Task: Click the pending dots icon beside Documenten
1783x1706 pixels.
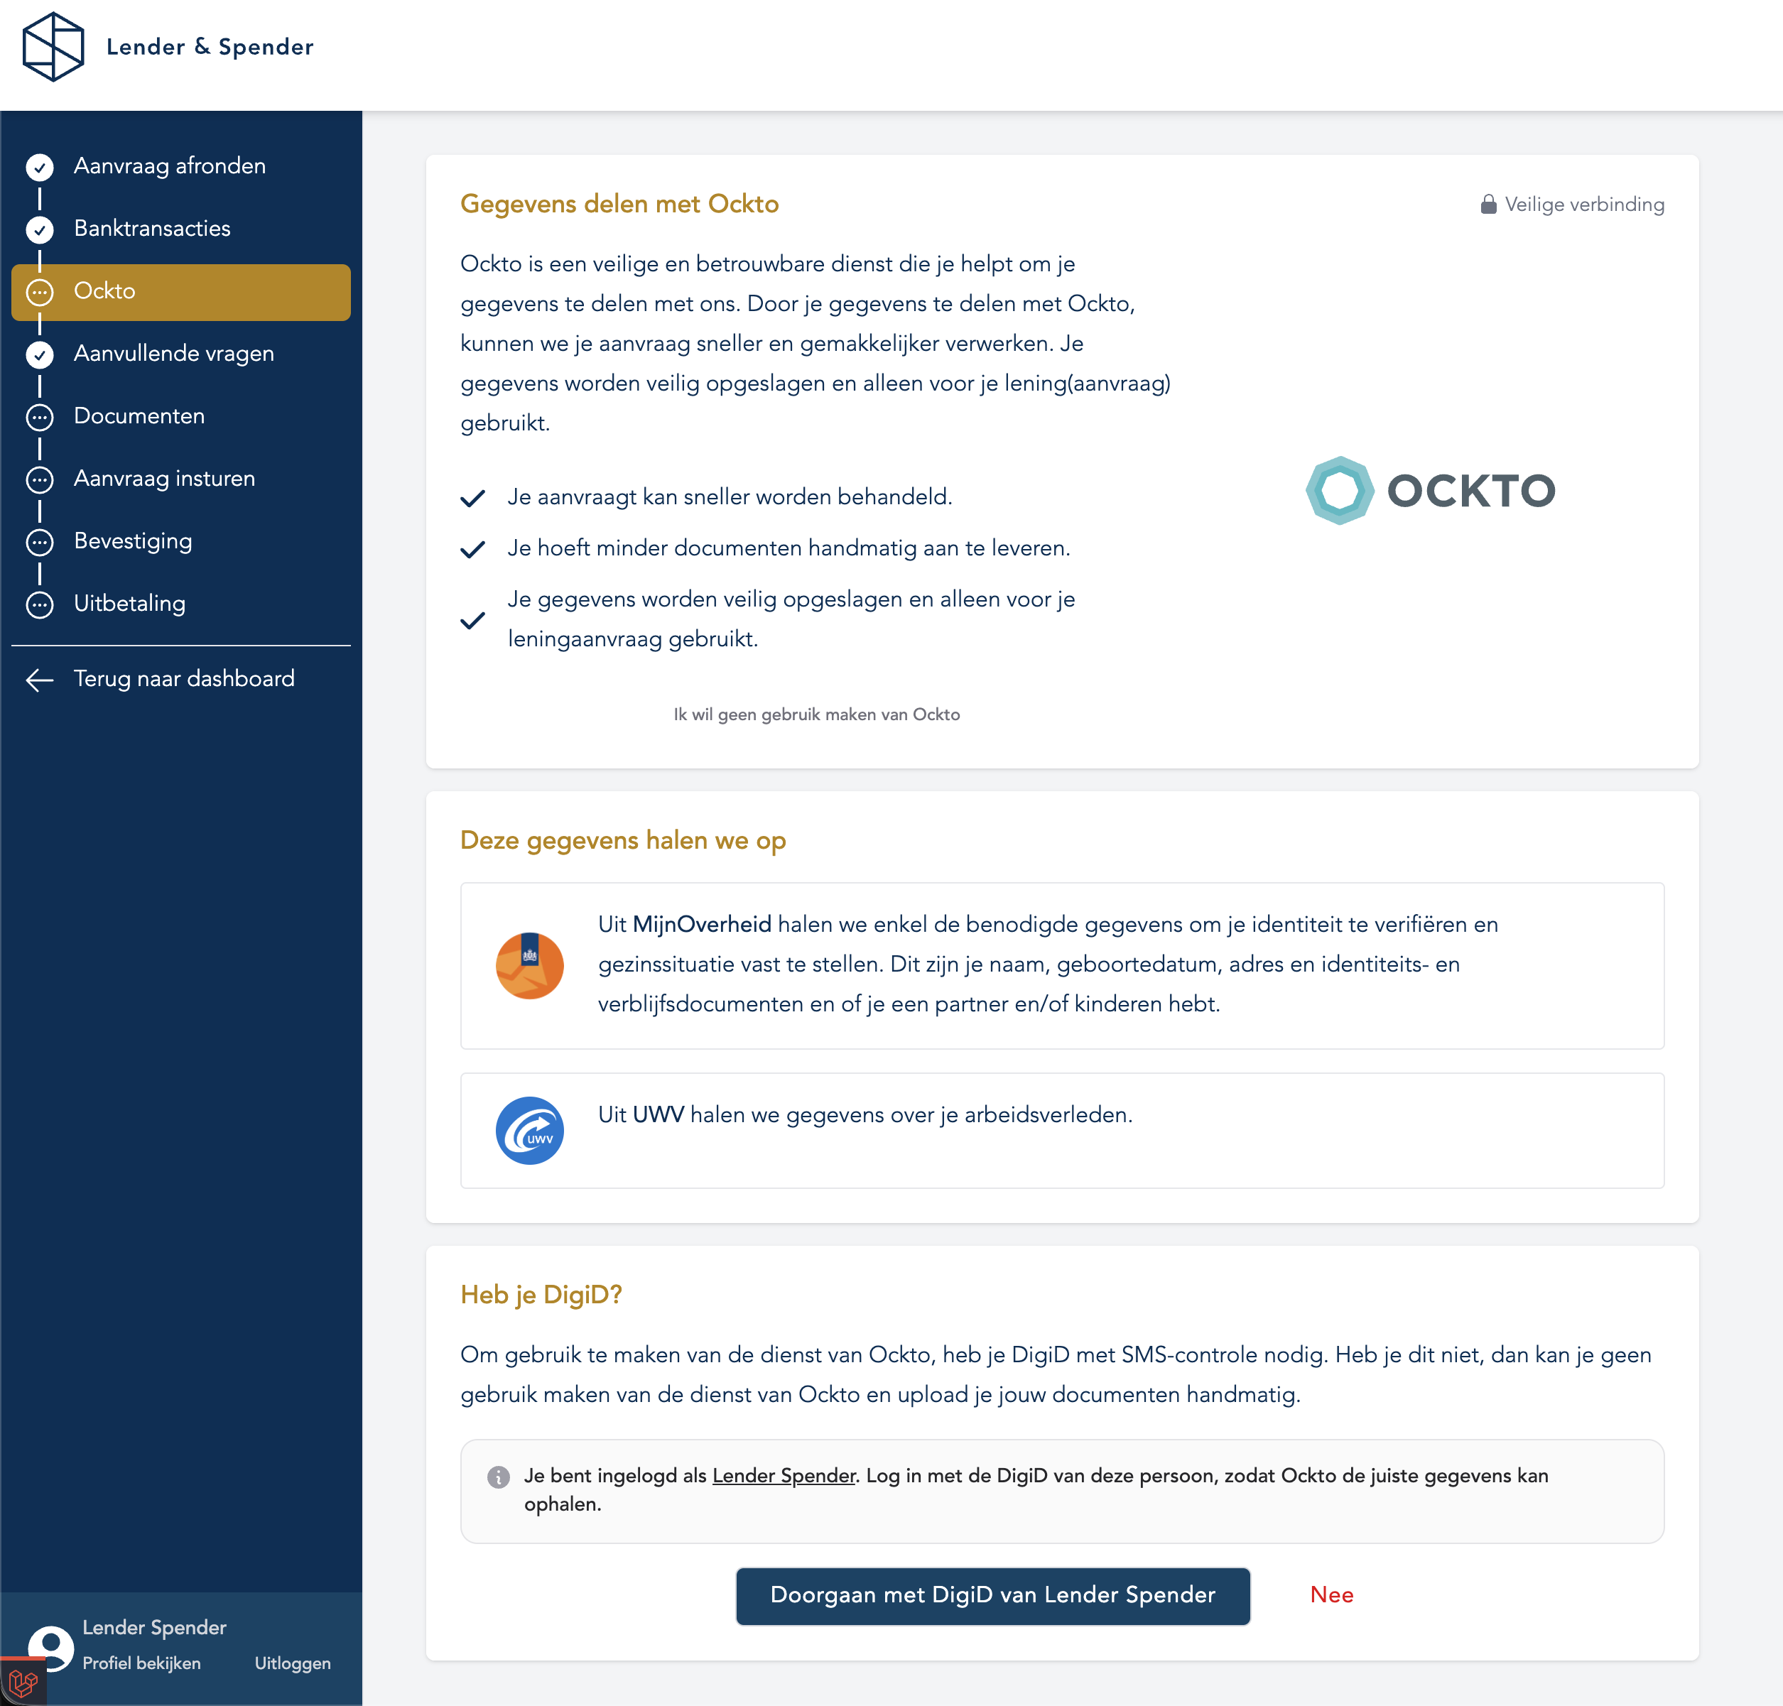Action: (x=40, y=418)
